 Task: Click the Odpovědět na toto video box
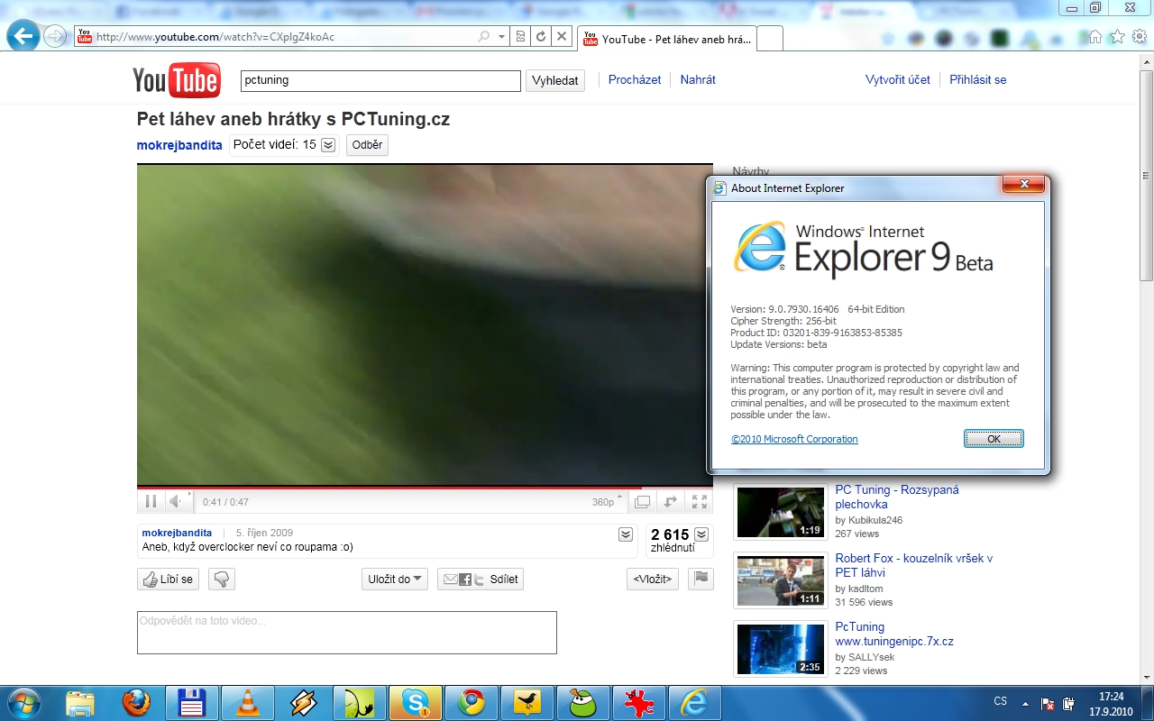(347, 633)
